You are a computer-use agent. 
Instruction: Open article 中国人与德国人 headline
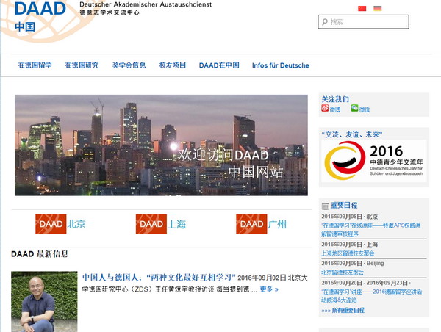(159, 278)
